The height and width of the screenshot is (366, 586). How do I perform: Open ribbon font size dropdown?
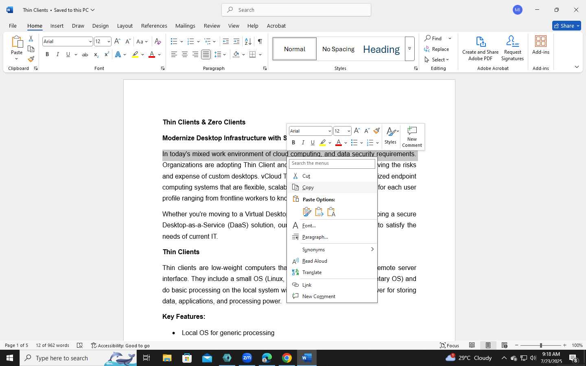(109, 41)
